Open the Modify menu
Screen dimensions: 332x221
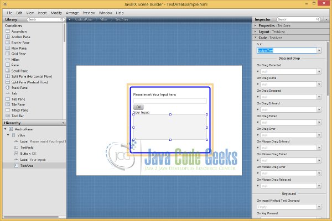click(56, 13)
